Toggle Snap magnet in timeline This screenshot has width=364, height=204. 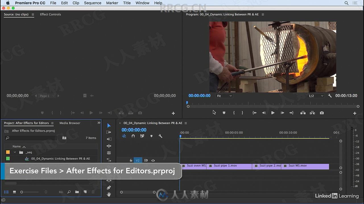coord(133,136)
